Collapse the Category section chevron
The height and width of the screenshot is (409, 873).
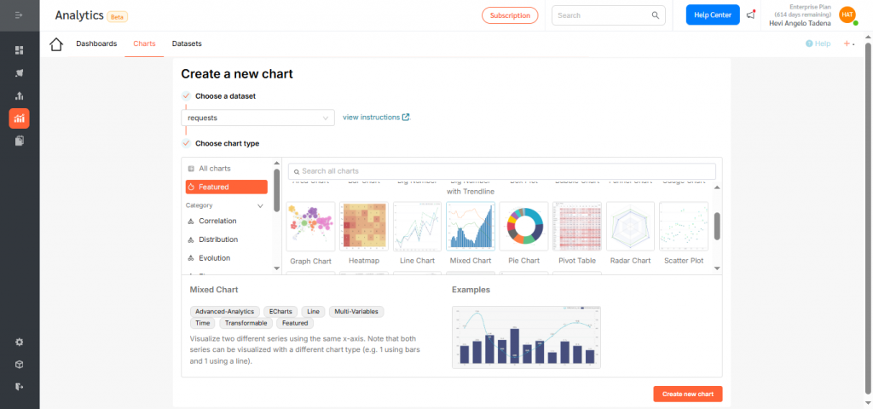pos(260,205)
